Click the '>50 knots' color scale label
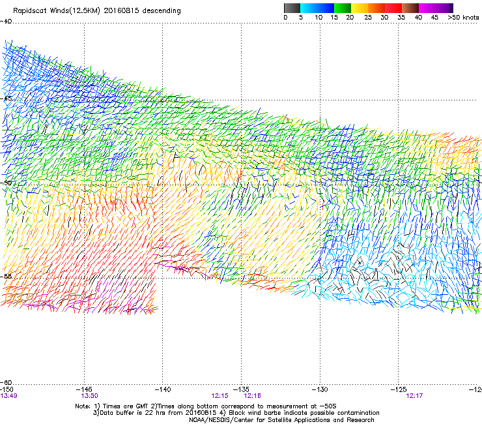 [463, 18]
